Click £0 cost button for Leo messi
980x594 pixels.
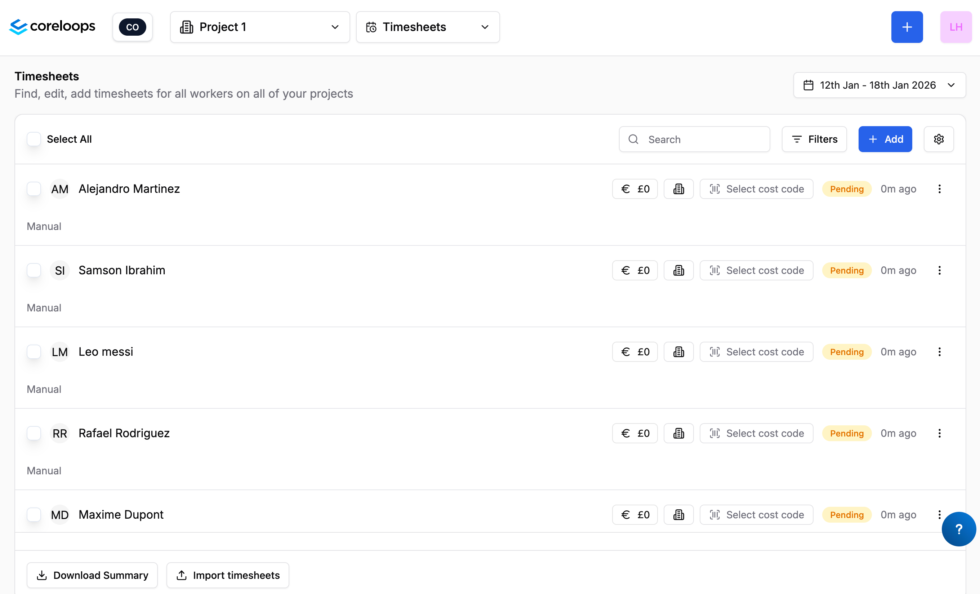tap(635, 352)
